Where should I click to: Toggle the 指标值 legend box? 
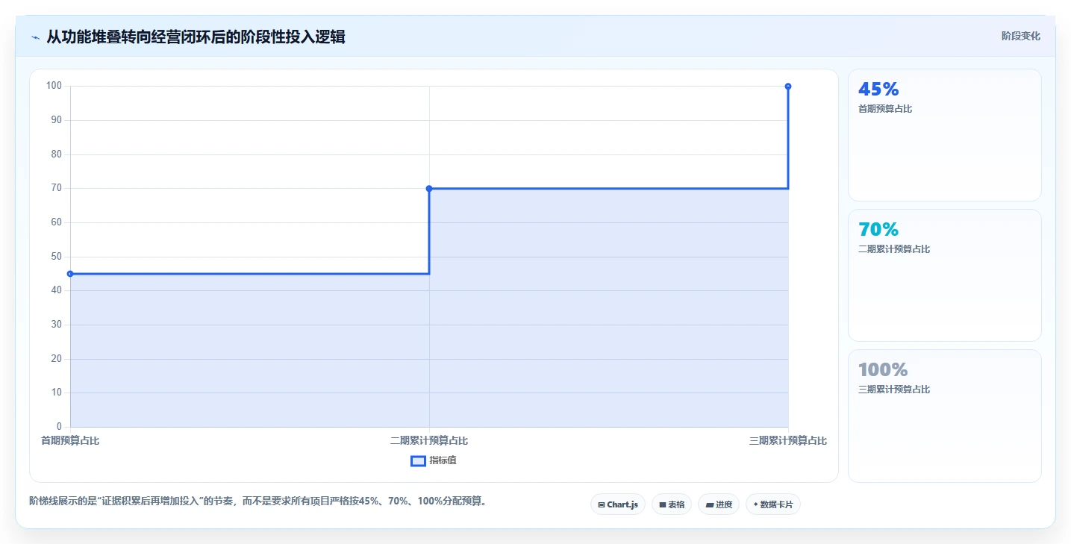tap(418, 461)
